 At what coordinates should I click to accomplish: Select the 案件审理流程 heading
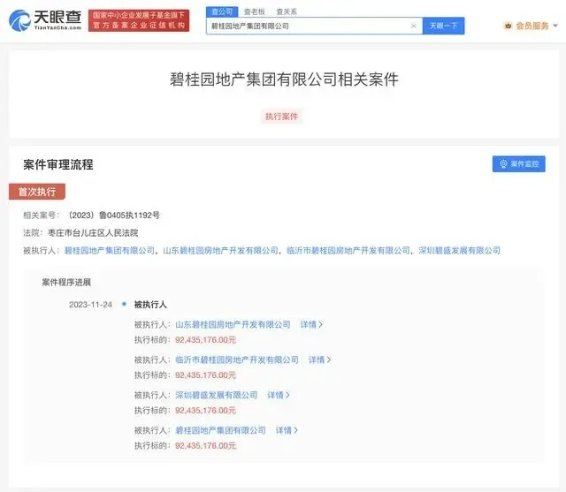tap(58, 164)
